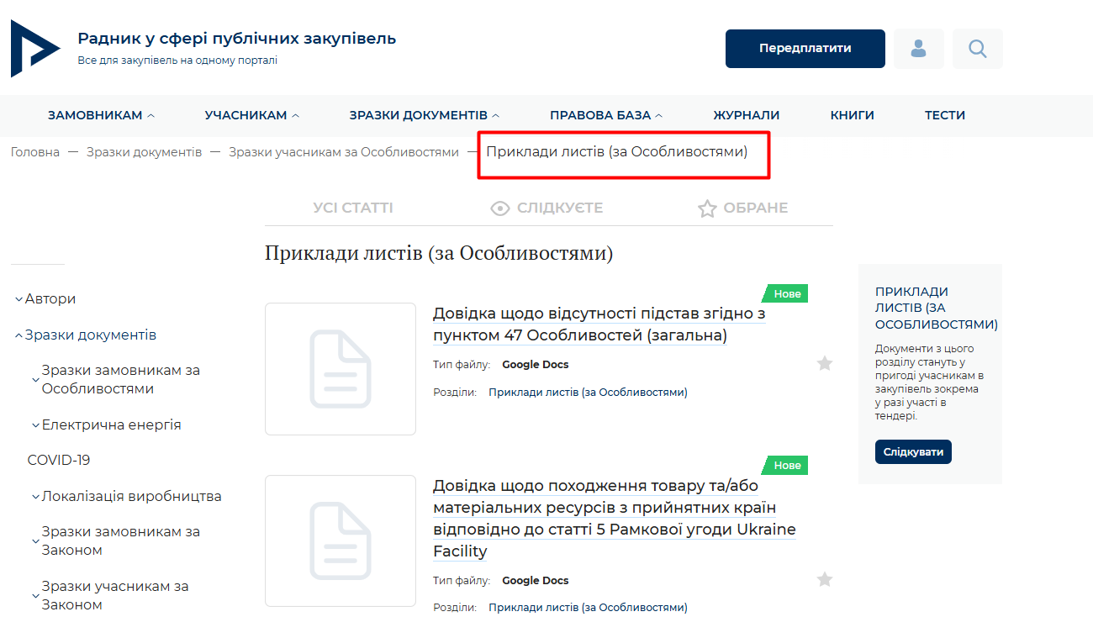Click the Передплатити button
The image size is (1093, 617).
(805, 49)
